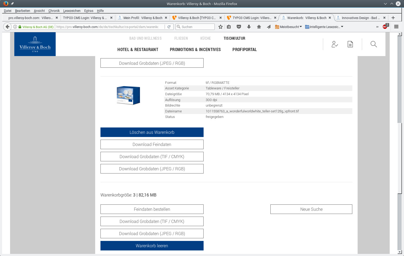Open a new tab with plus button
The width and height of the screenshot is (404, 256).
(x=393, y=18)
